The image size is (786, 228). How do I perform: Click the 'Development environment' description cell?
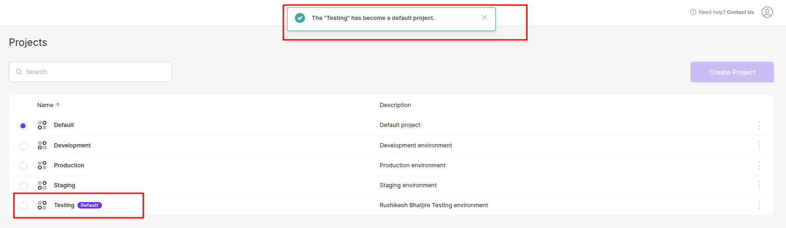pos(415,146)
